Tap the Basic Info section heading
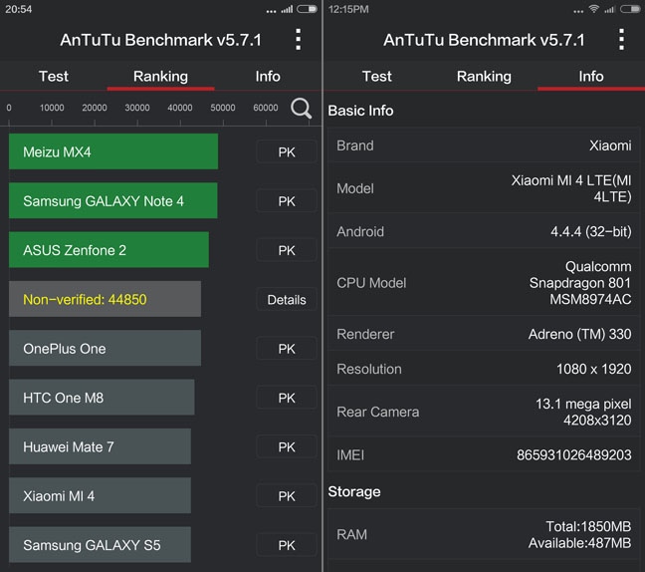This screenshot has width=645, height=572. [x=360, y=111]
